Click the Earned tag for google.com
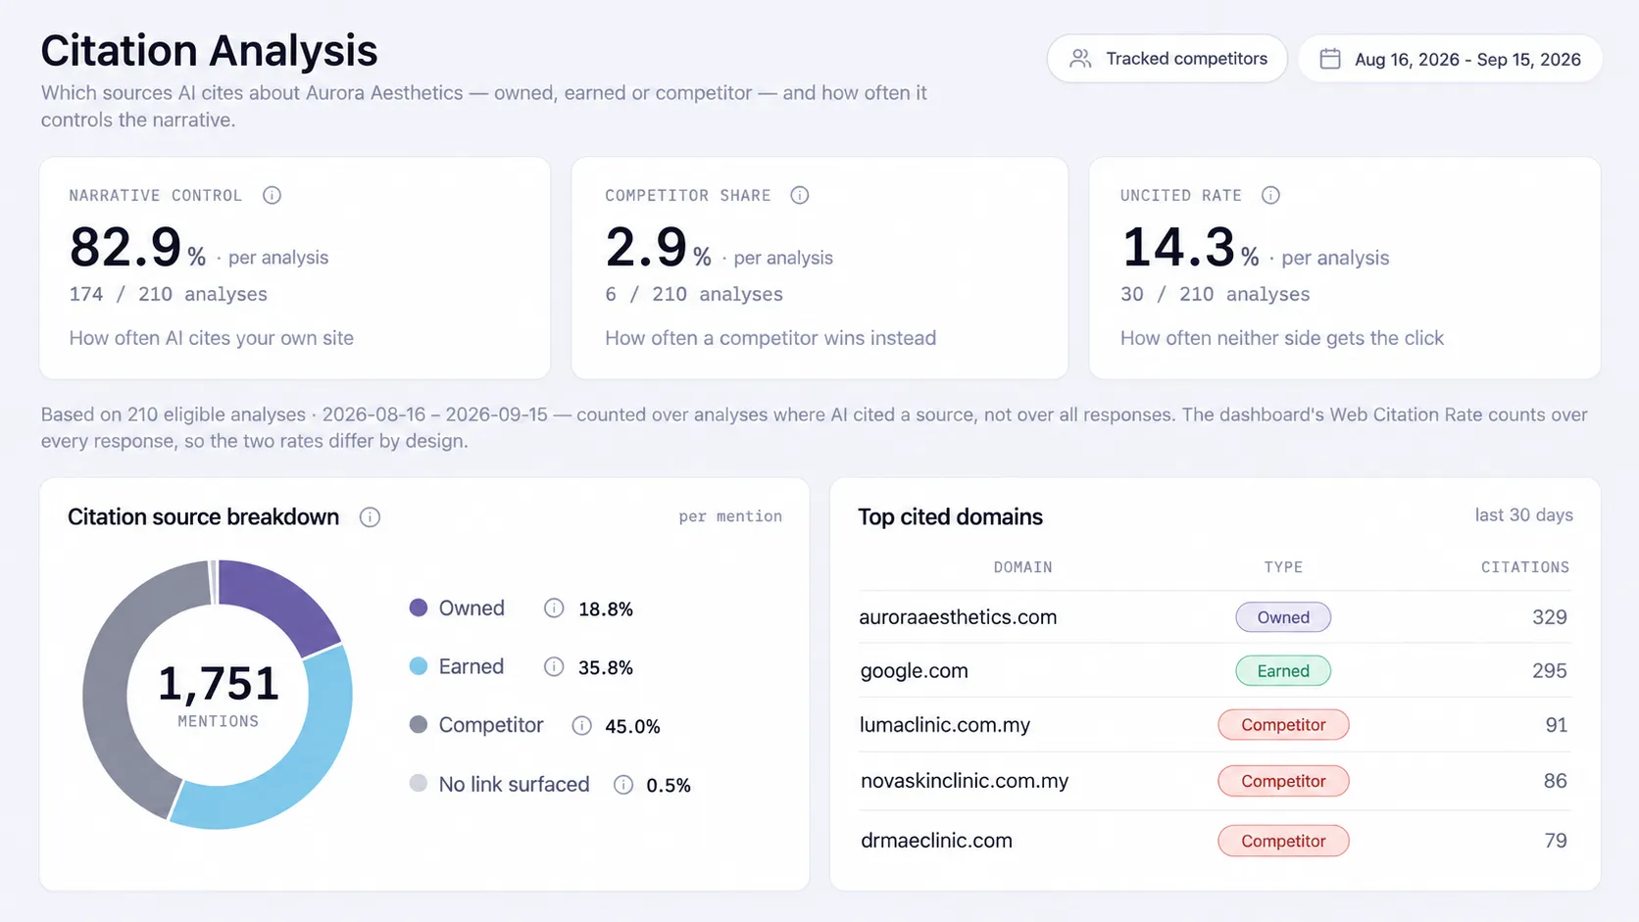Viewport: 1639px width, 922px height. pos(1283,671)
